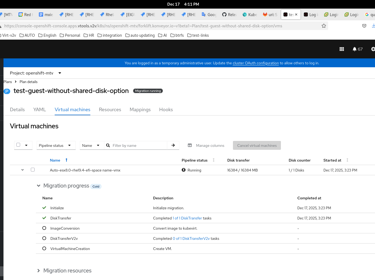Switch to the 'Kube' browser tab
Viewport: 375px width, 280px height.
tap(250, 14)
